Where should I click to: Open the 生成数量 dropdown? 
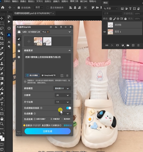coord(65,114)
